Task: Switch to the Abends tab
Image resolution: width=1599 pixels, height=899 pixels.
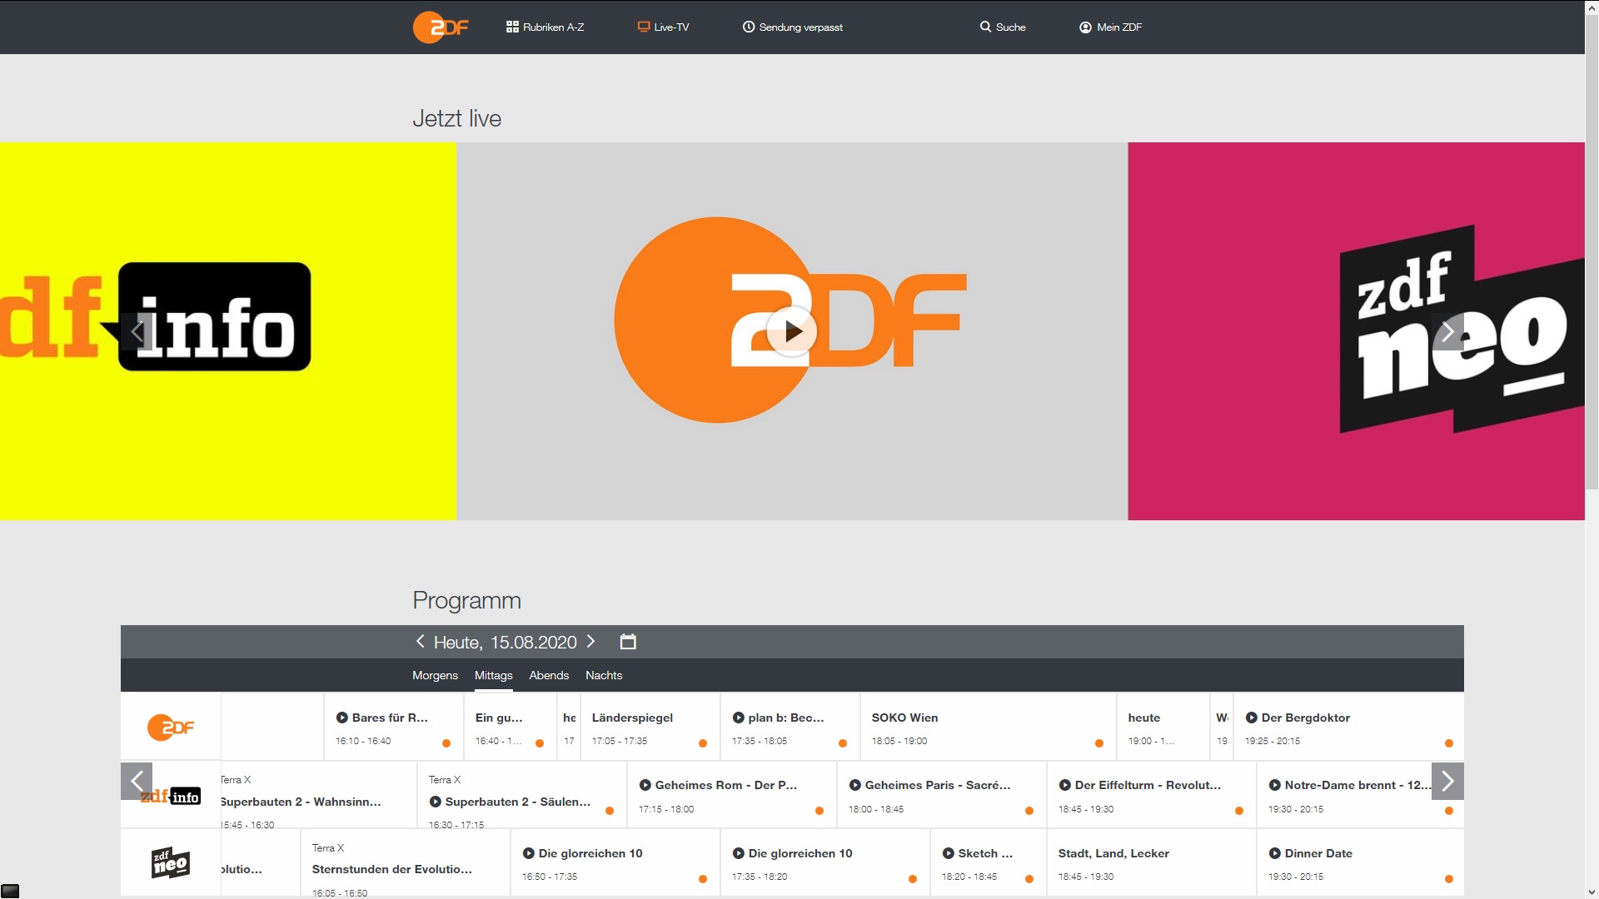Action: [x=549, y=675]
